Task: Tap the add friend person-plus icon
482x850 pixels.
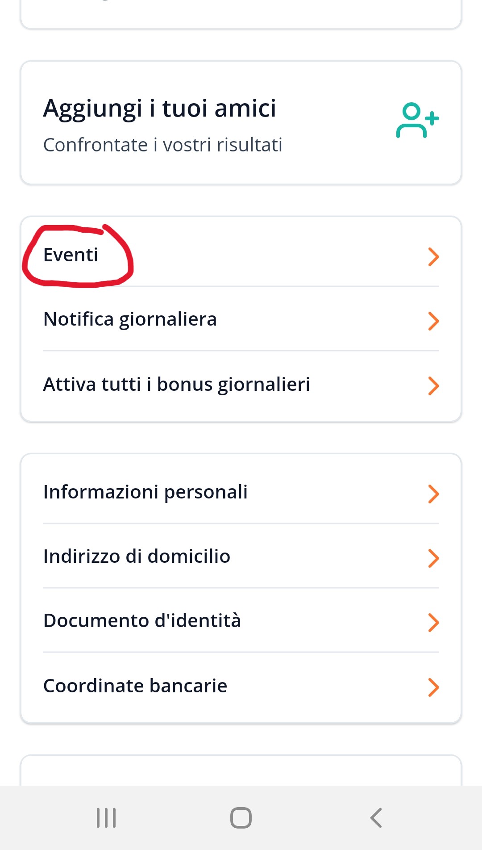Action: click(x=418, y=120)
